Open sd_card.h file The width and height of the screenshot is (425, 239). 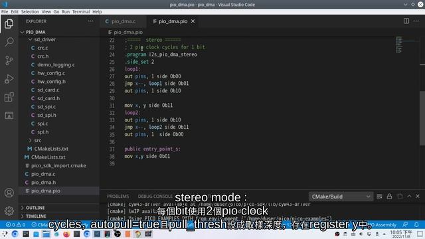[48, 98]
